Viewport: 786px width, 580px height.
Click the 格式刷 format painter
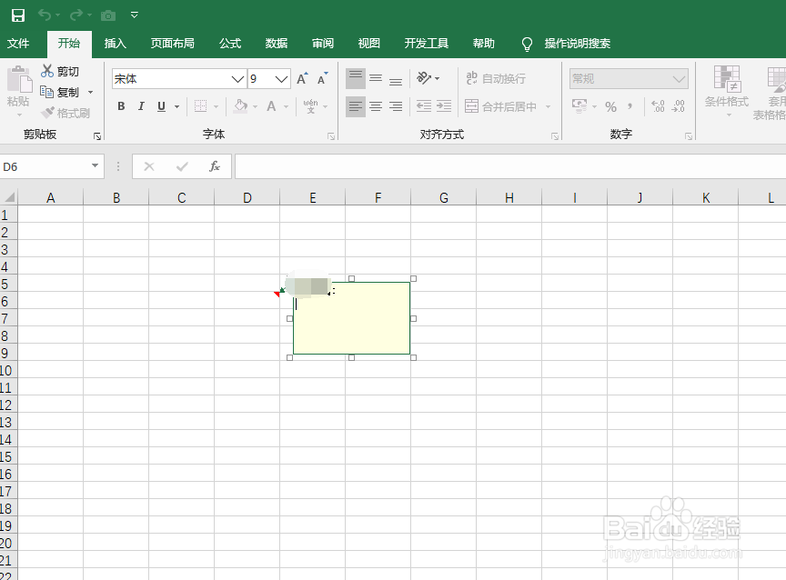65,114
